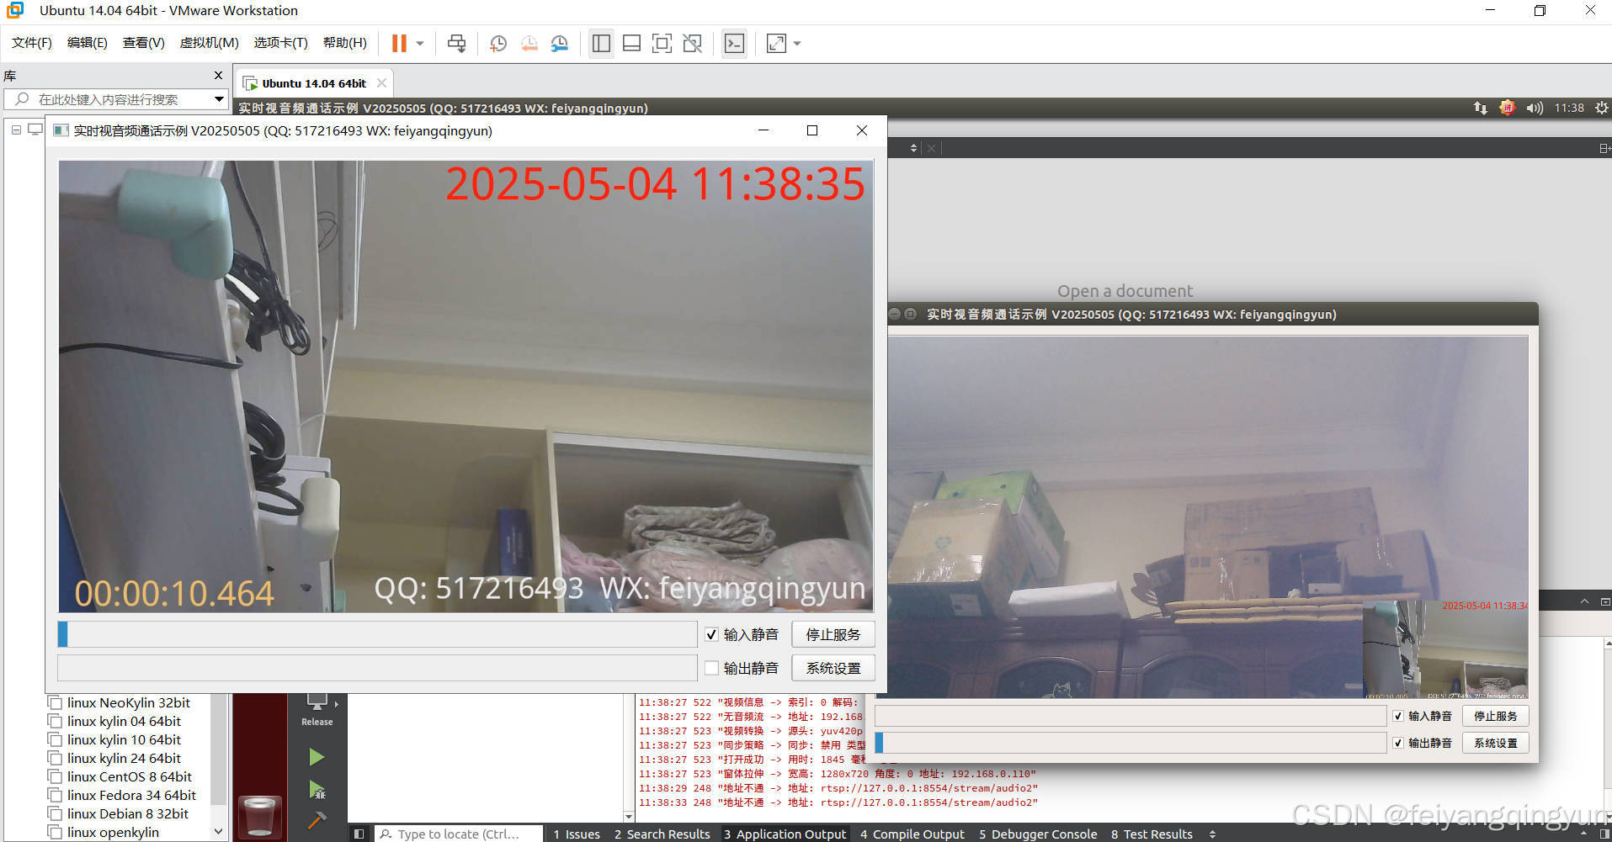Focus the Type to locate field
Image resolution: width=1612 pixels, height=842 pixels.
pyautogui.click(x=458, y=834)
